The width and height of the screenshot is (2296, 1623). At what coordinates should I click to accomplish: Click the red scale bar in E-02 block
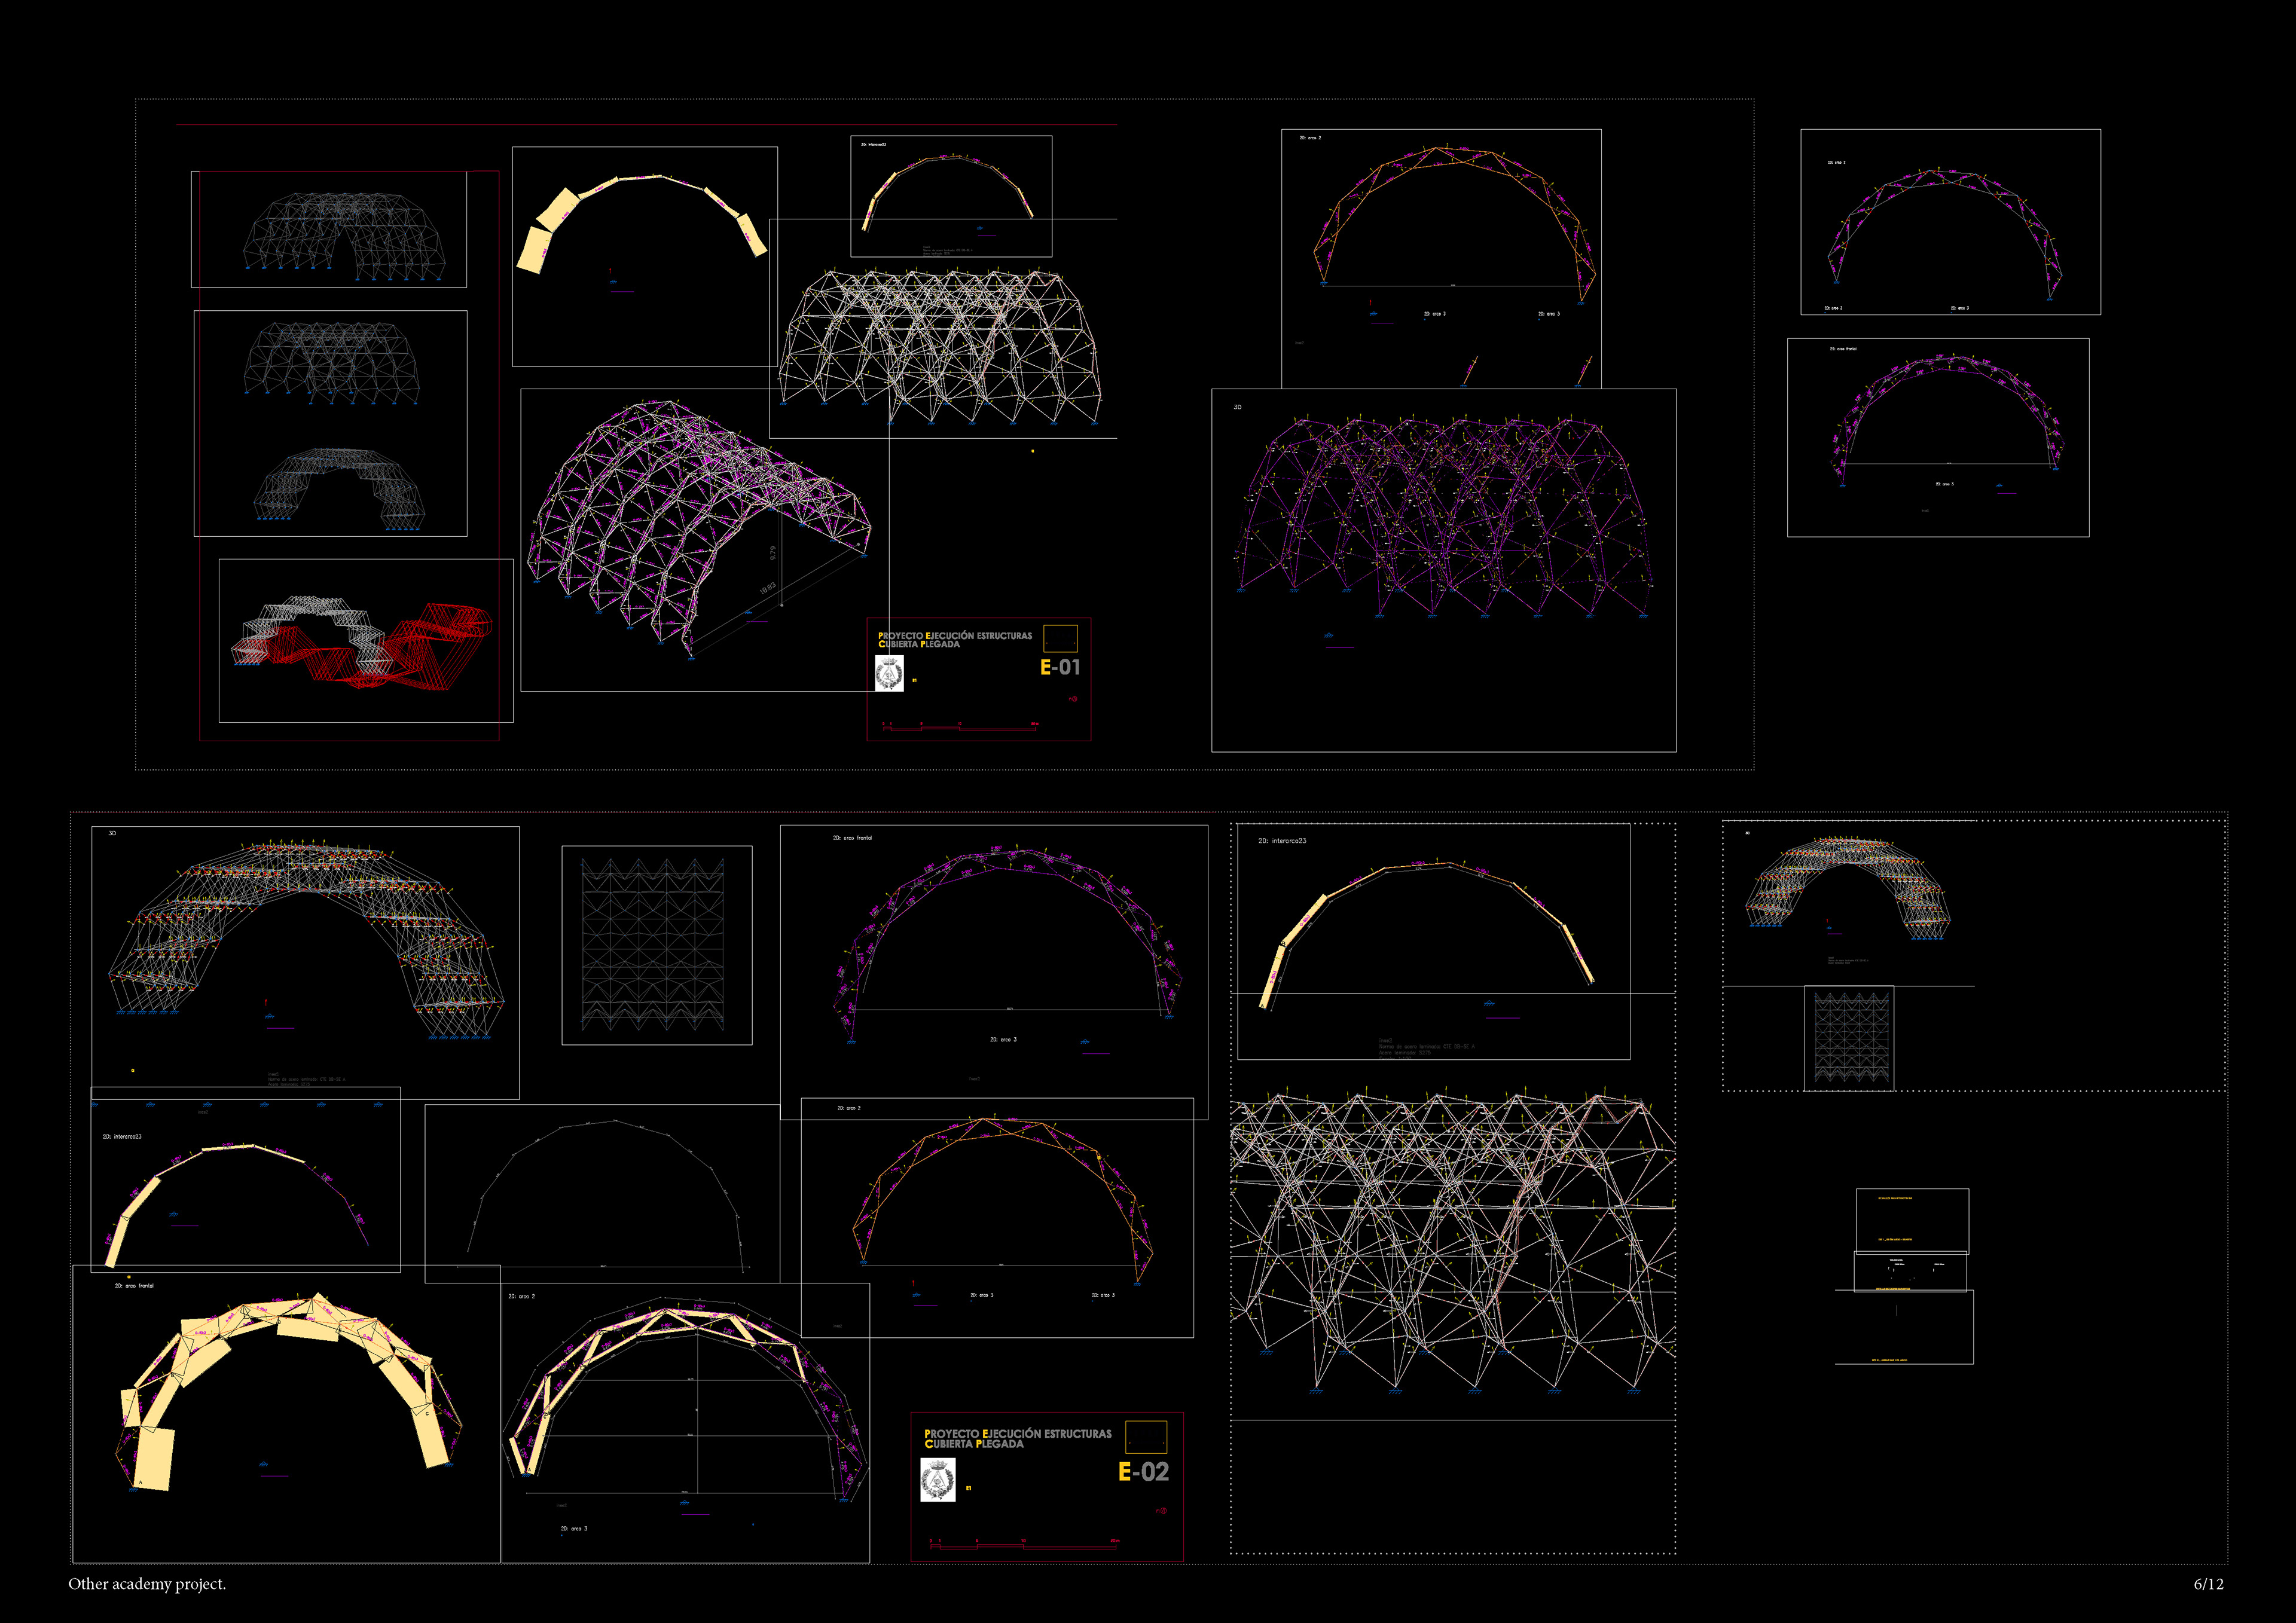point(1023,1546)
